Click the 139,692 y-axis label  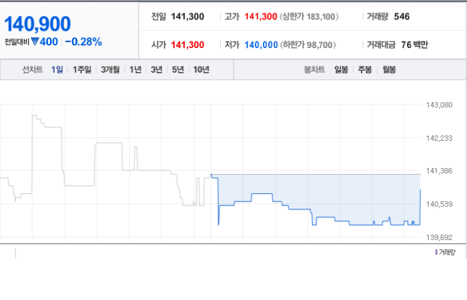click(x=439, y=237)
